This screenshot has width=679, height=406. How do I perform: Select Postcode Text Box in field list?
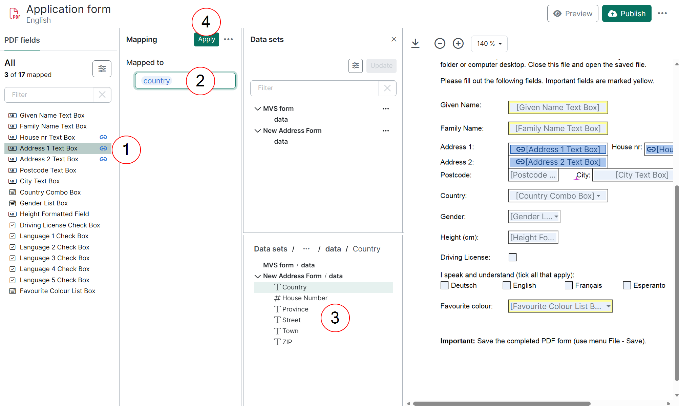pos(48,170)
